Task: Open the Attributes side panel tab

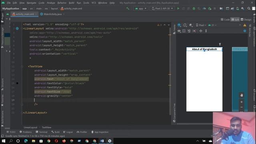Action: [x=250, y=31]
